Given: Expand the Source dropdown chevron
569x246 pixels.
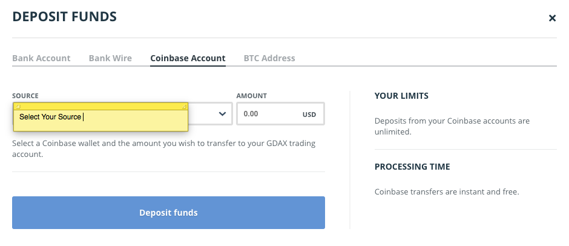Looking at the screenshot, I should click(x=222, y=113).
